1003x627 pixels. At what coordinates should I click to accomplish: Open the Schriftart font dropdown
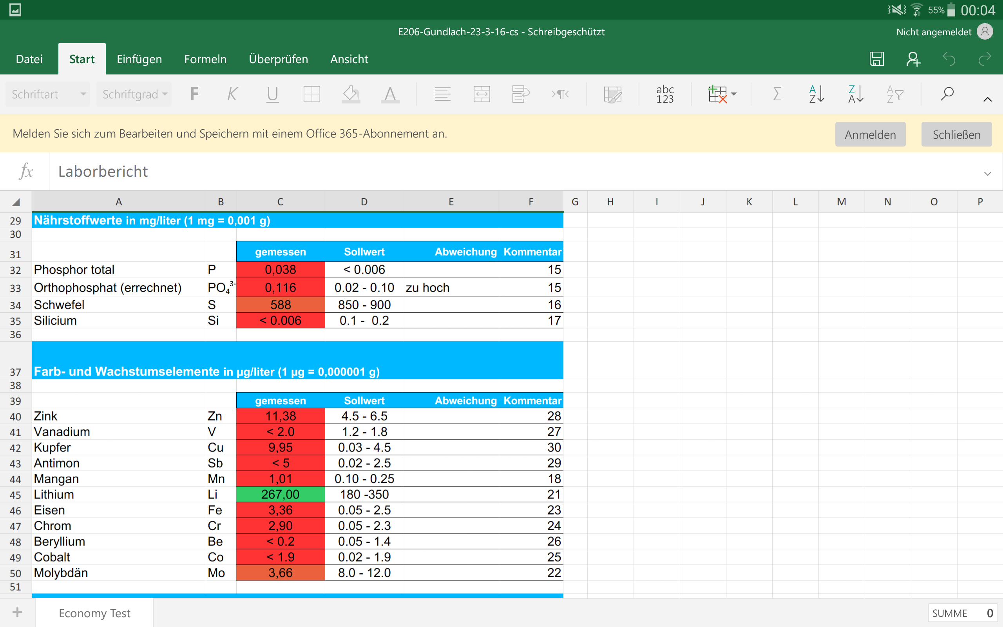(x=48, y=94)
